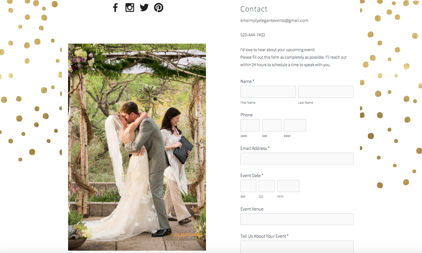Image resolution: width=422 pixels, height=253 pixels.
Task: Click the 520-444-7402 phone number
Action: (253, 35)
